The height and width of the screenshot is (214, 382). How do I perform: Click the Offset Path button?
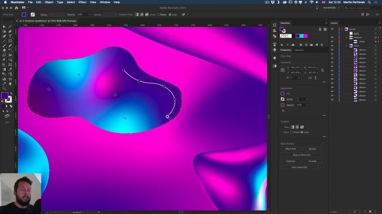(x=291, y=149)
